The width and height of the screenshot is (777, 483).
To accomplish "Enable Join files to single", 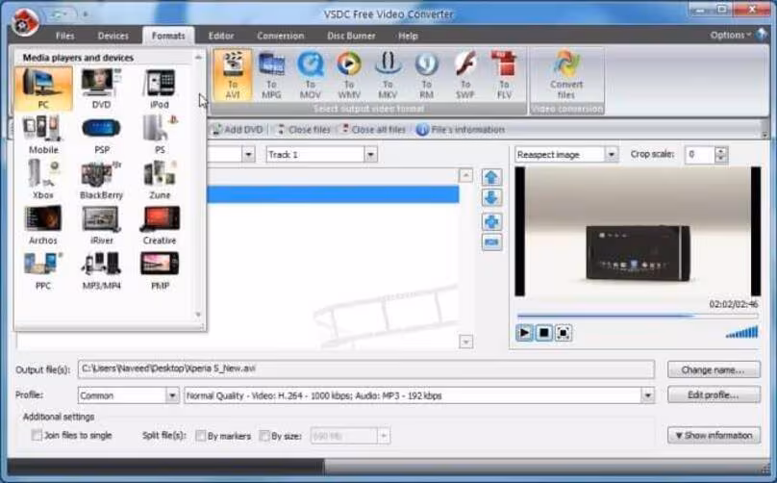I will 37,436.
